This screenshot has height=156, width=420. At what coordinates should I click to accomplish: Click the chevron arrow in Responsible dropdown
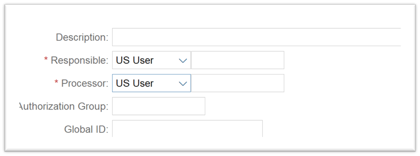(x=183, y=61)
